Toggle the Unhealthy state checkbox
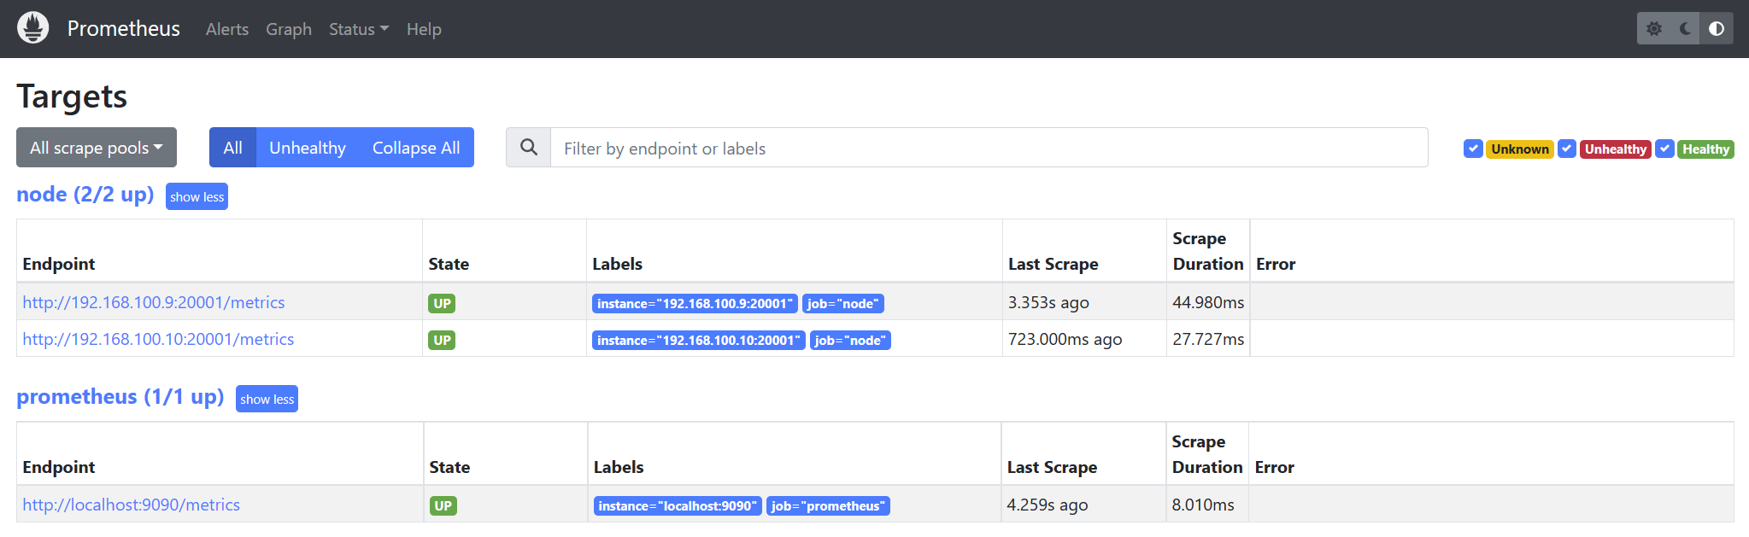The image size is (1749, 537). click(x=1567, y=149)
